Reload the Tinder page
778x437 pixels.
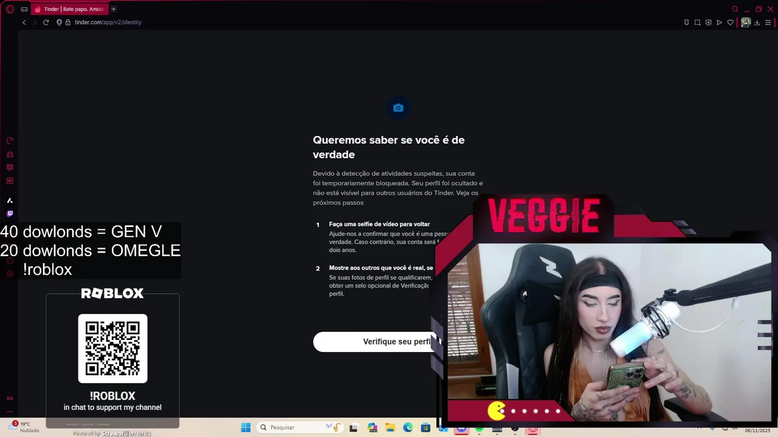tap(46, 22)
